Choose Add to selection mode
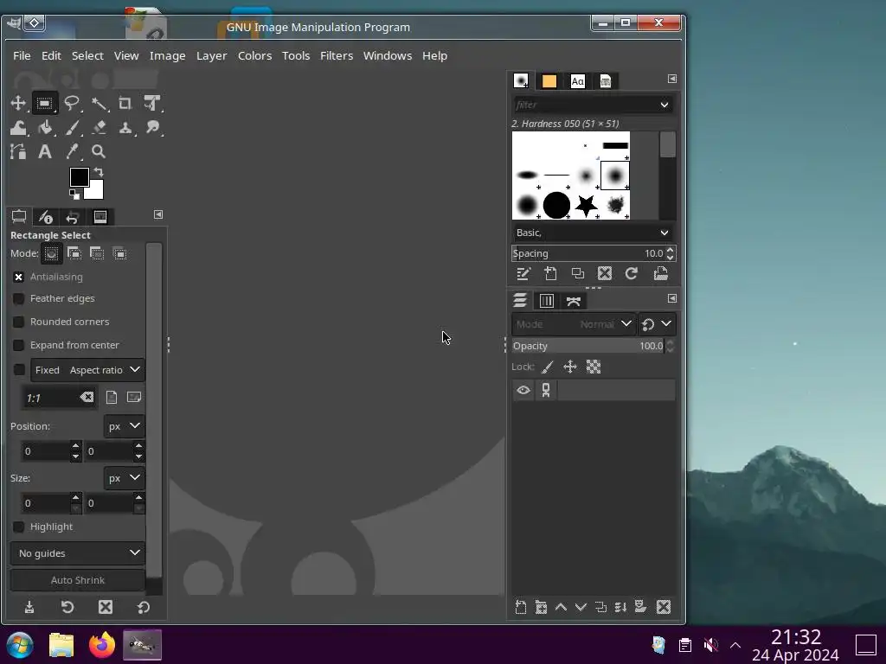 pos(74,254)
